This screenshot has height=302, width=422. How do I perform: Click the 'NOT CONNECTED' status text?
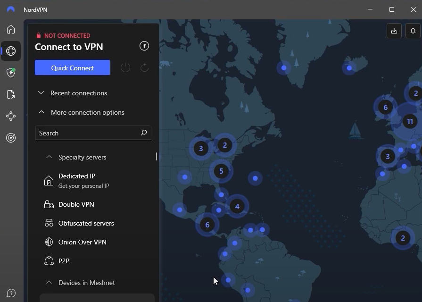point(67,35)
